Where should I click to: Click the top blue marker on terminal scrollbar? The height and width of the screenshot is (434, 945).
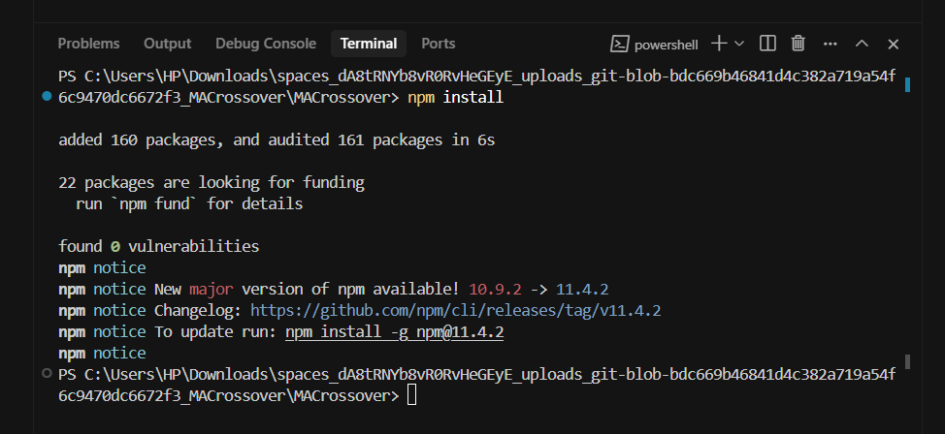click(x=907, y=85)
